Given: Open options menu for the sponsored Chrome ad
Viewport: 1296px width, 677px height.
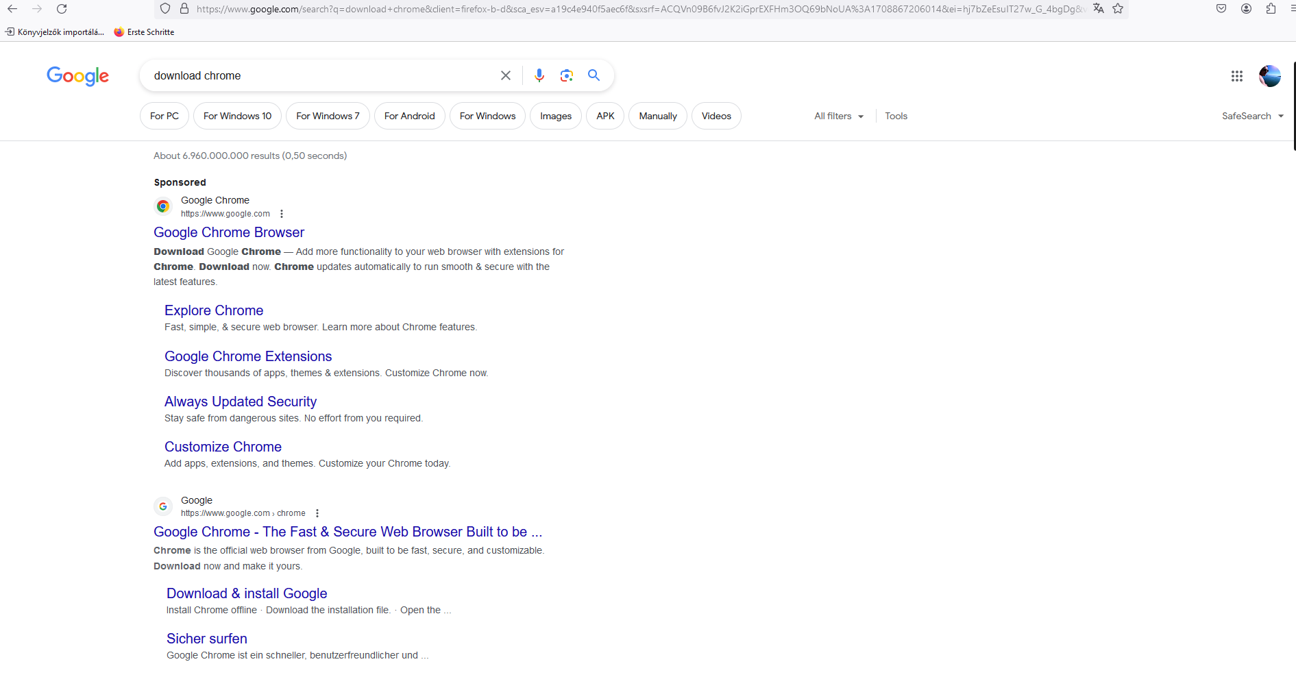Looking at the screenshot, I should point(282,214).
